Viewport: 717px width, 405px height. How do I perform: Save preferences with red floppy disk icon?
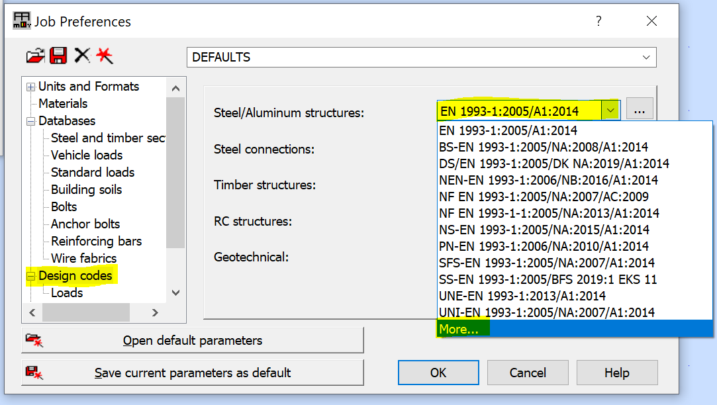pyautogui.click(x=58, y=56)
